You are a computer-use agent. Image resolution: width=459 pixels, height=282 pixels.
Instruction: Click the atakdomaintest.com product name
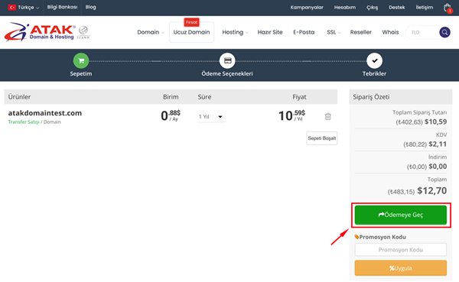click(45, 113)
